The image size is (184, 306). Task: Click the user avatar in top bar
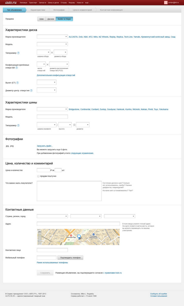(166, 3)
